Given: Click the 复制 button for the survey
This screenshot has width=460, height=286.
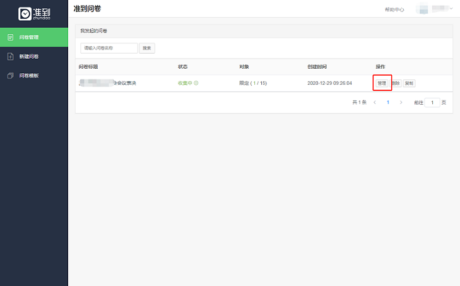Looking at the screenshot, I should pos(409,83).
